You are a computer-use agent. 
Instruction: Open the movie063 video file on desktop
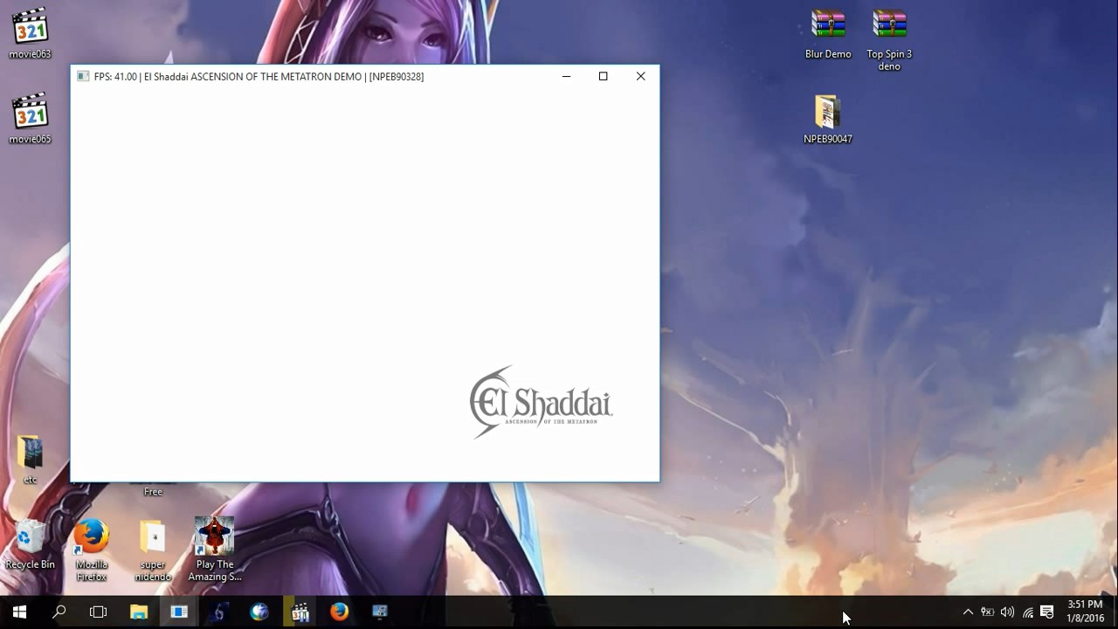(x=31, y=28)
